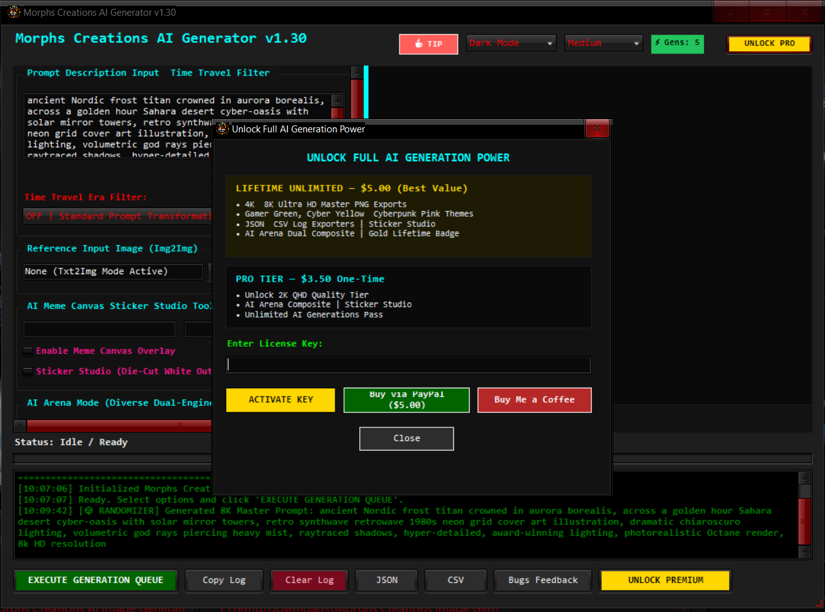This screenshot has width=825, height=612.
Task: Click the red X on unlock dialog
Action: (597, 129)
